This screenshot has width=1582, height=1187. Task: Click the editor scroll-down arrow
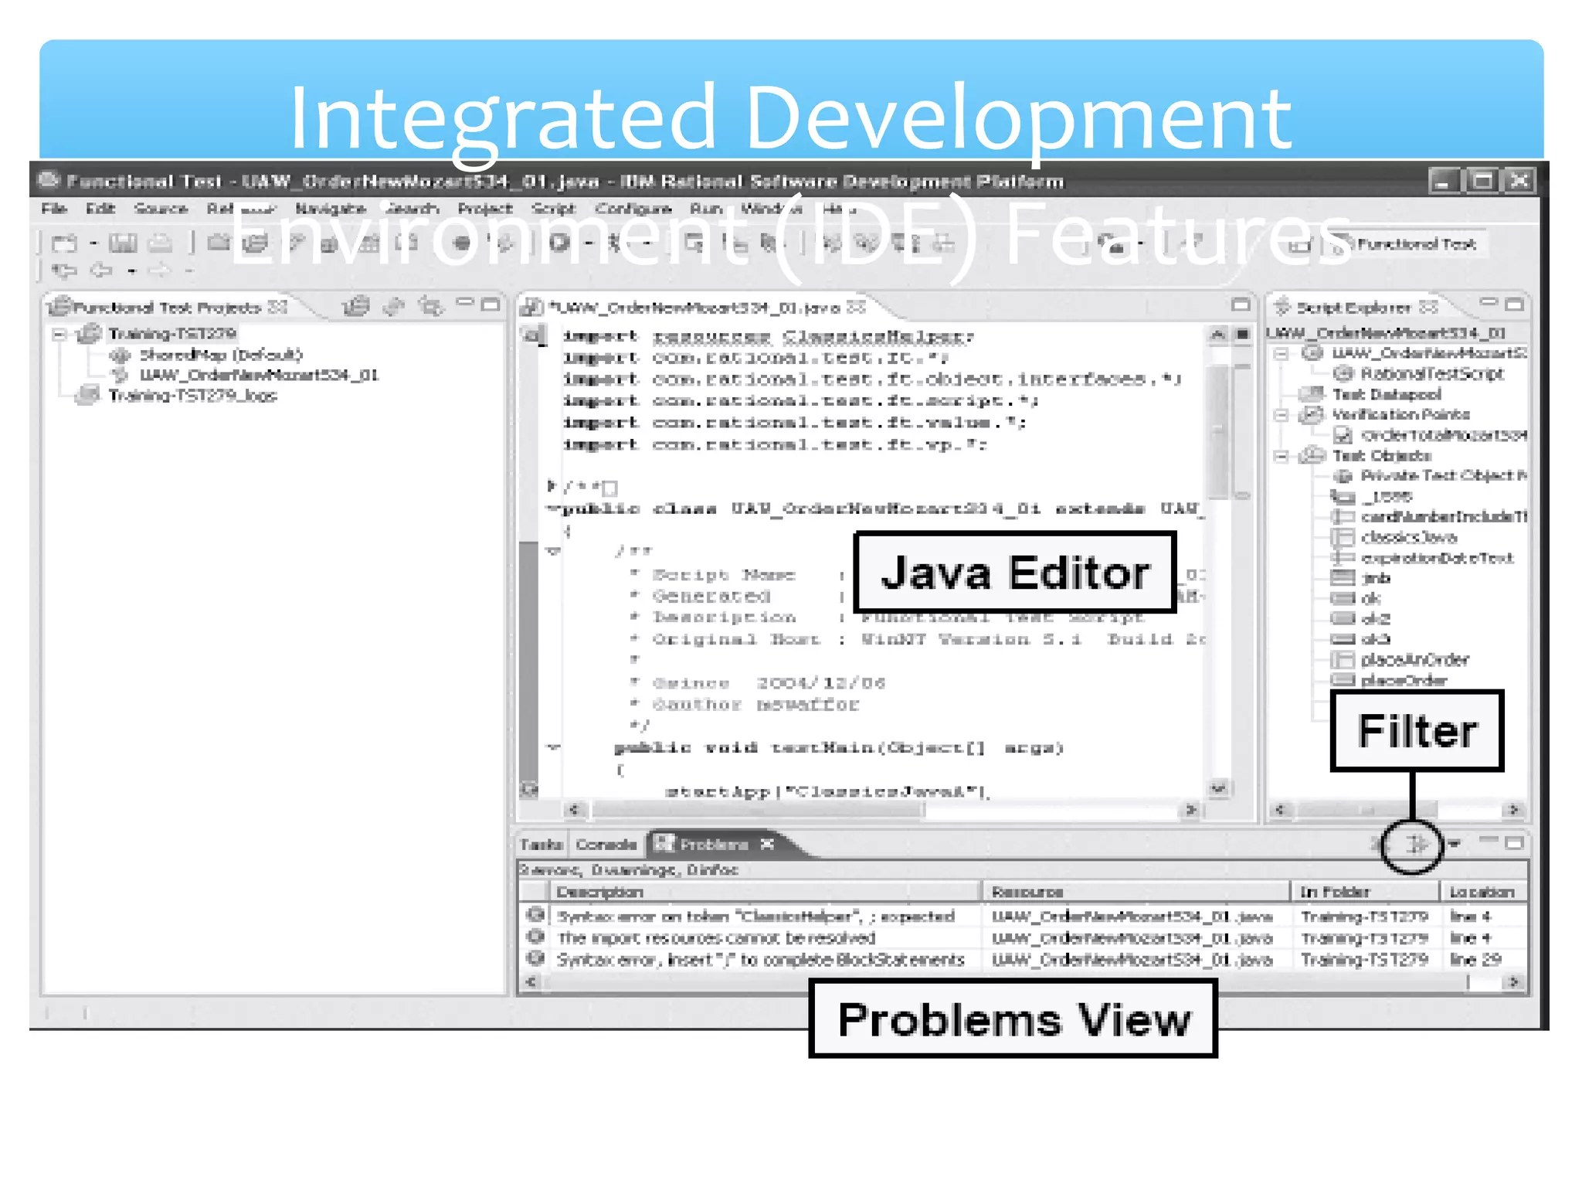(1219, 788)
